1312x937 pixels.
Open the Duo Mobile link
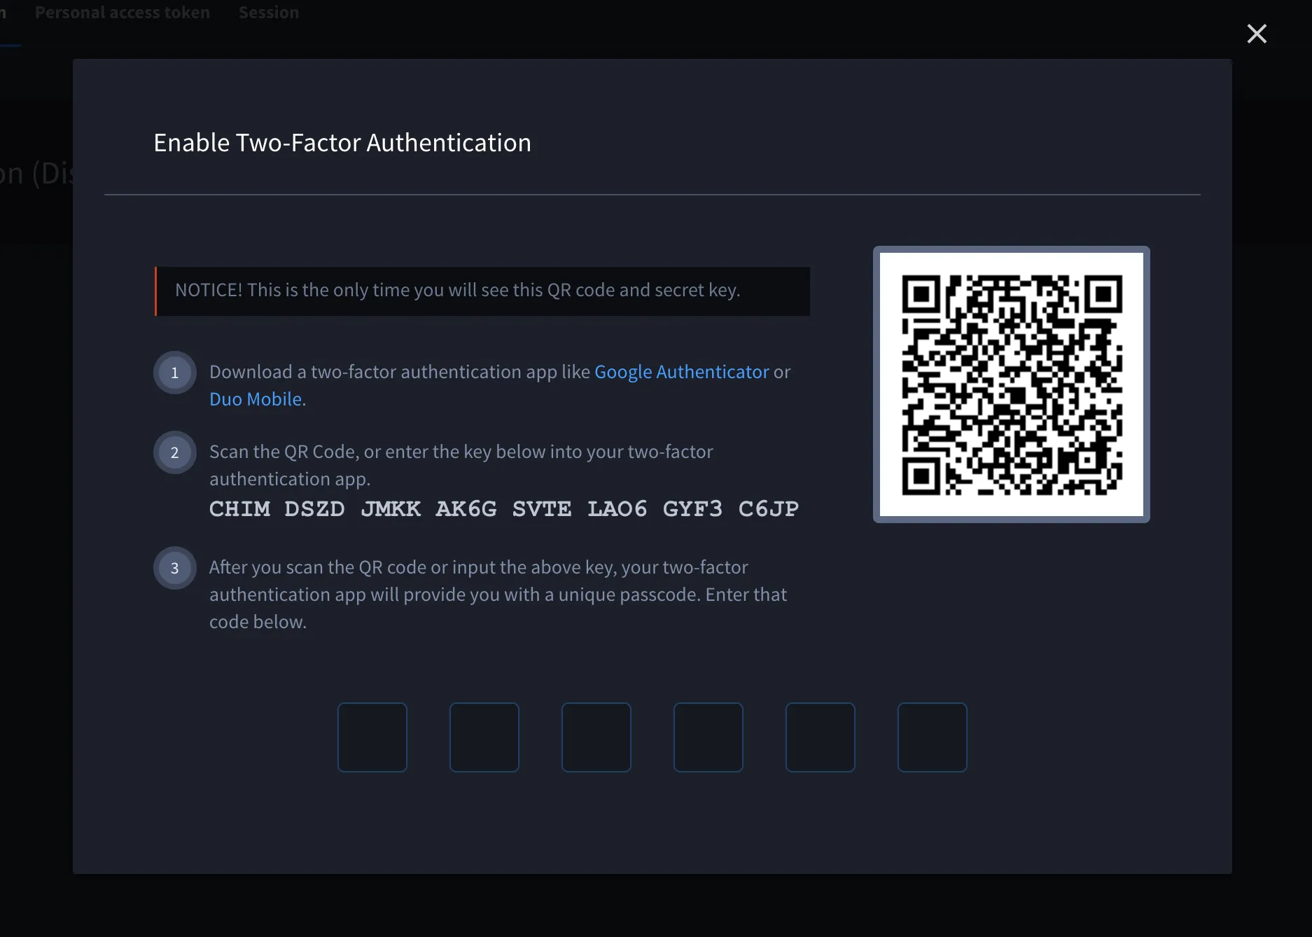pyautogui.click(x=256, y=399)
